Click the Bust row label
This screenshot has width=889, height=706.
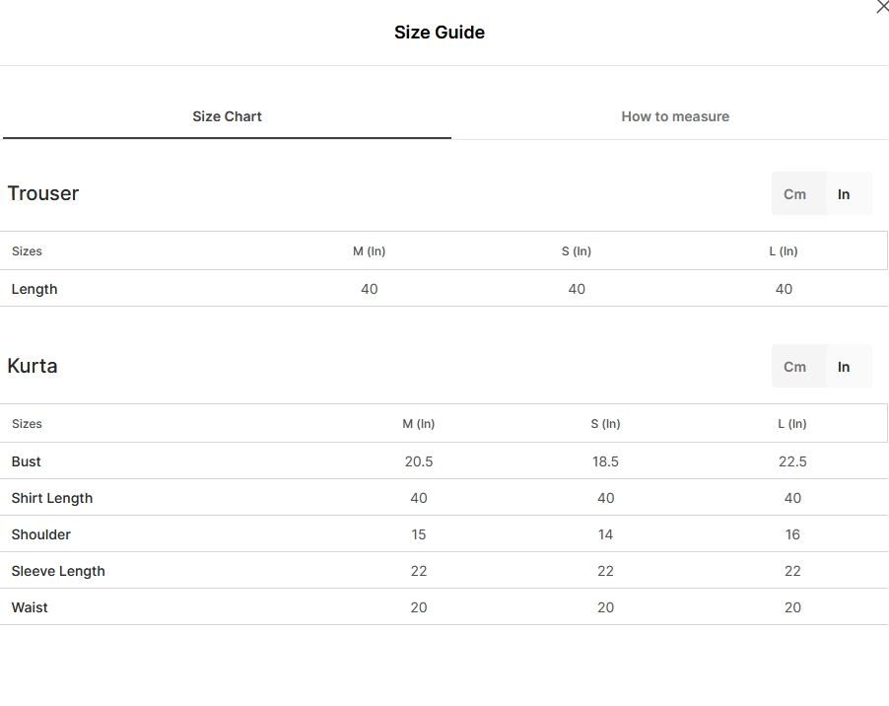coord(26,461)
